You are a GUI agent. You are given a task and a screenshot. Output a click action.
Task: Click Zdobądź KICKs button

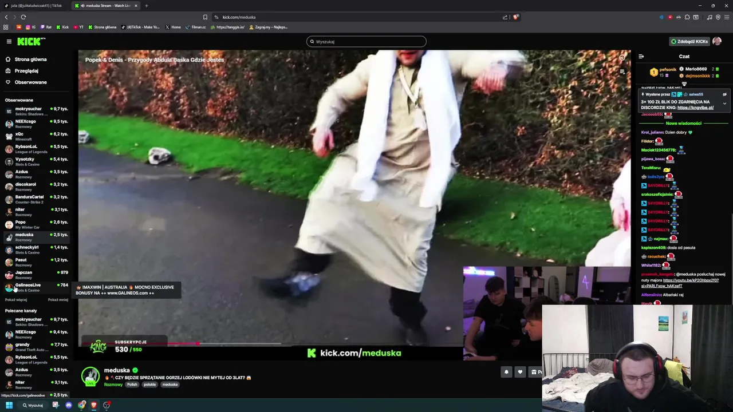click(x=689, y=41)
